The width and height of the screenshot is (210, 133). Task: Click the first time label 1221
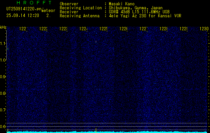[23, 29]
